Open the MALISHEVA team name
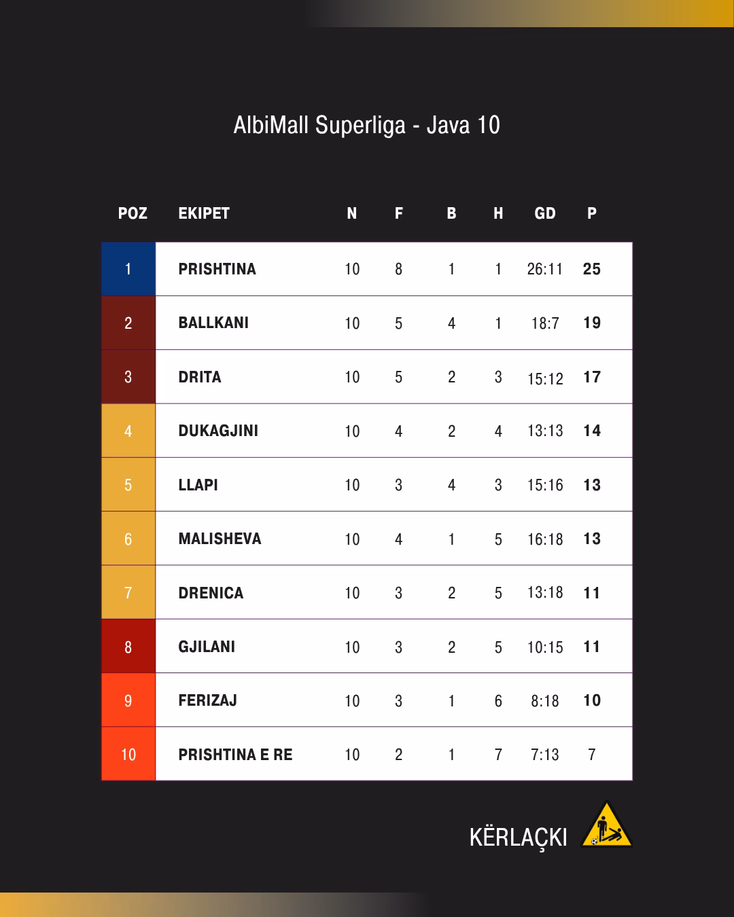The image size is (734, 917). coord(220,539)
